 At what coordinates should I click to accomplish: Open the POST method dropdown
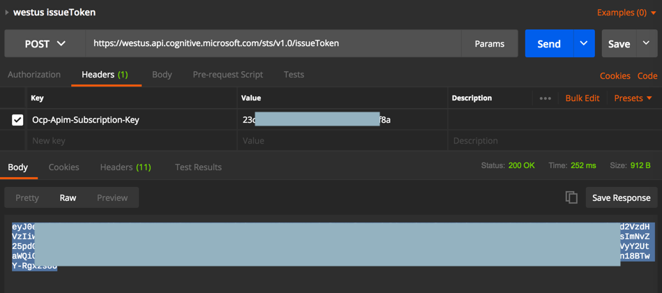point(45,43)
